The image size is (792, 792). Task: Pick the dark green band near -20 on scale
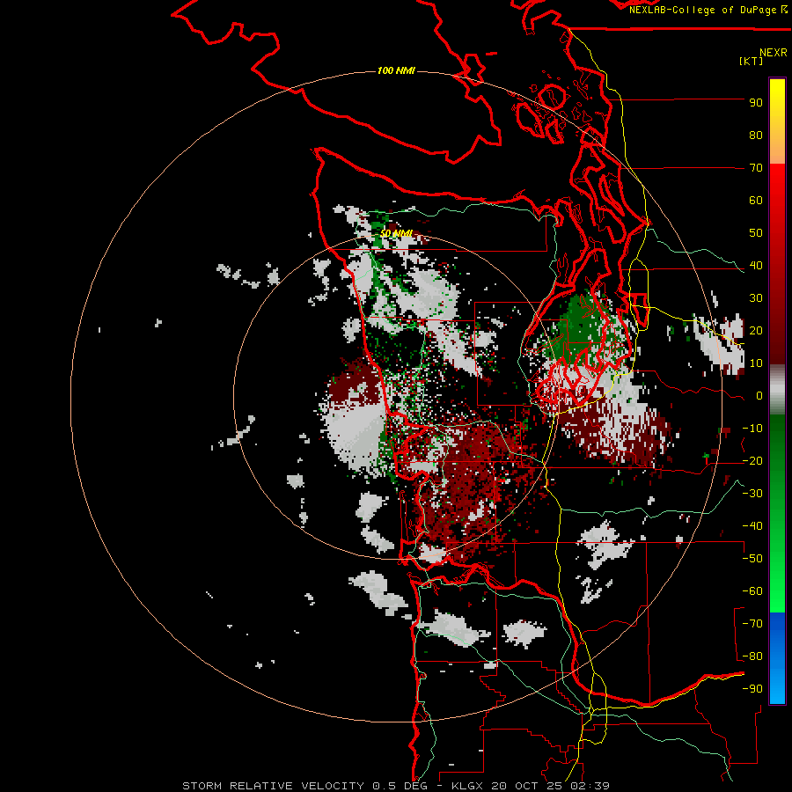pos(777,450)
